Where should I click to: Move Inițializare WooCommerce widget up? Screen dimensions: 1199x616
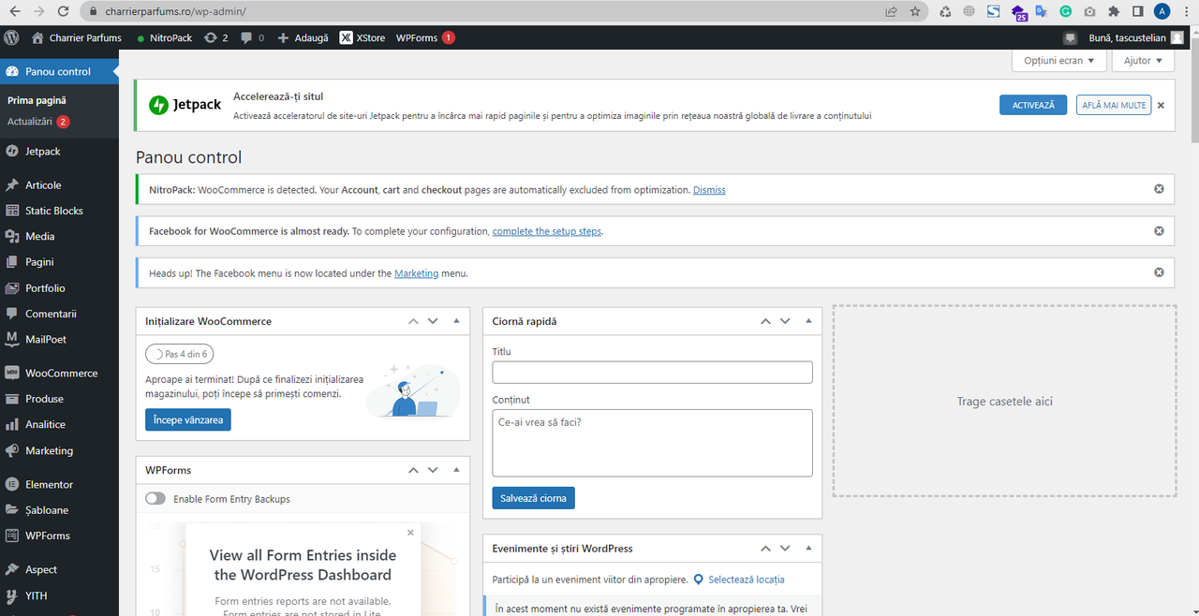pos(413,321)
